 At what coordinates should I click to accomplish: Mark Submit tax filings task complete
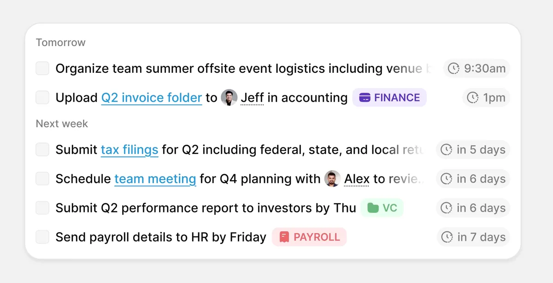pyautogui.click(x=42, y=150)
